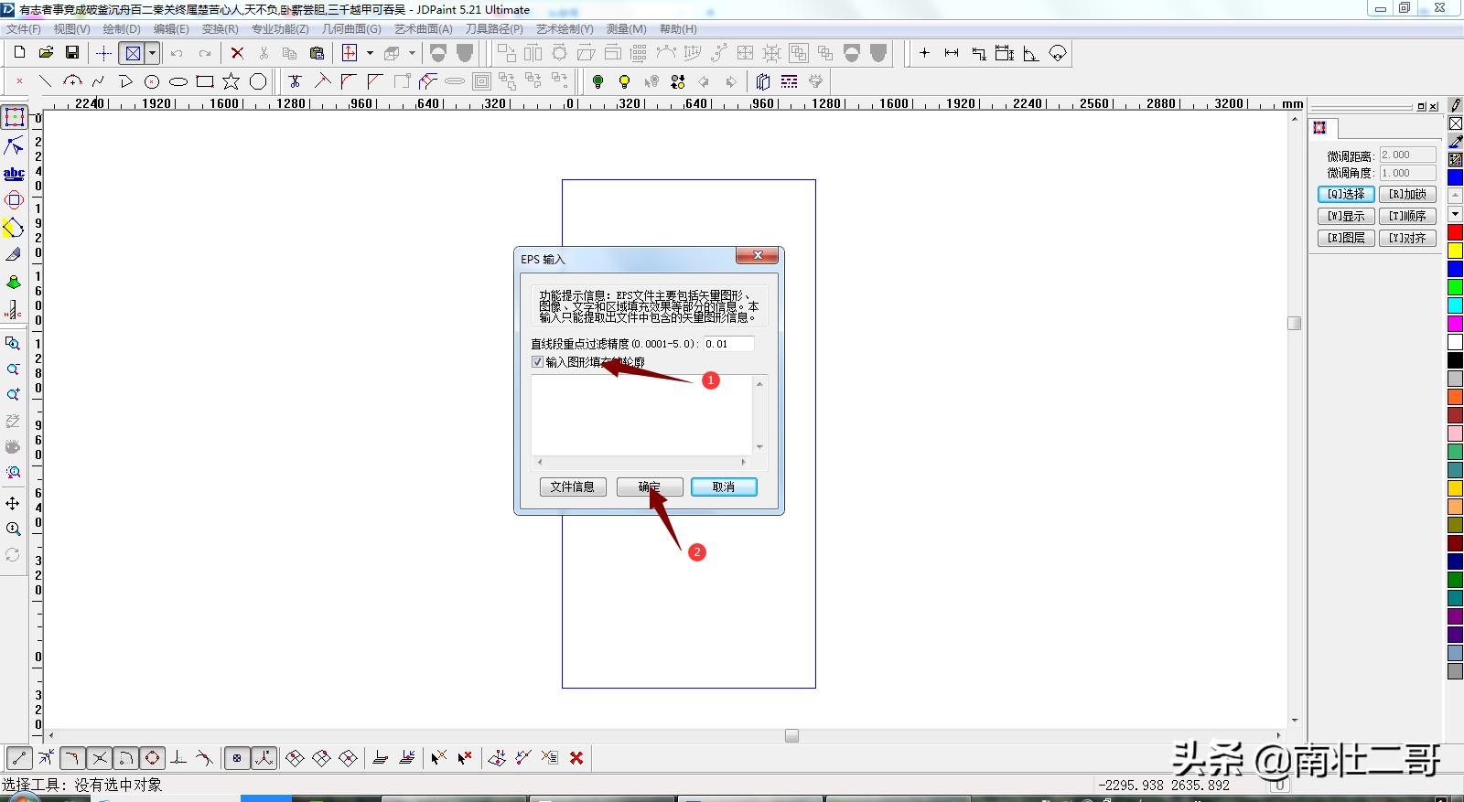The image size is (1464, 802).
Task: Click the zoom window magnifier in left toolbar
Action: (13, 344)
